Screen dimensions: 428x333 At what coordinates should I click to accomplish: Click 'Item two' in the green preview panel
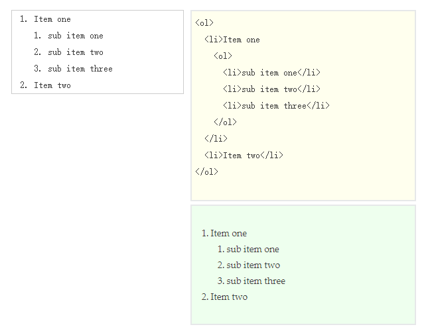pos(229,297)
